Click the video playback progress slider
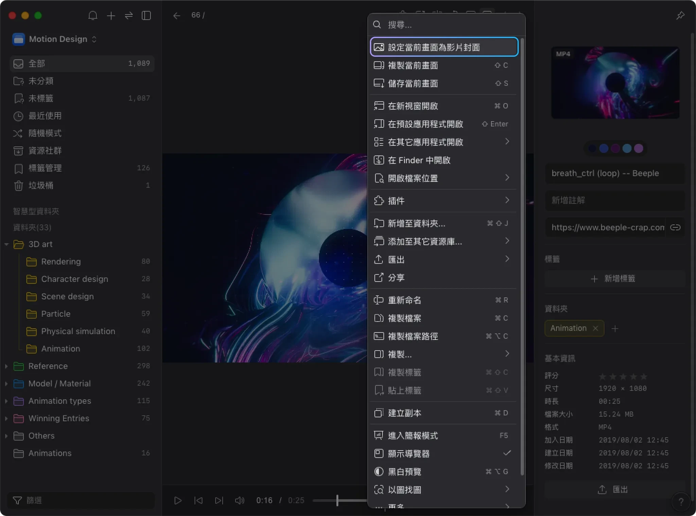The width and height of the screenshot is (696, 516). coord(340,500)
